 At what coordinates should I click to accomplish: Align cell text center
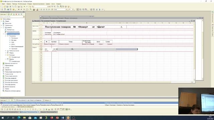pos(44,10)
